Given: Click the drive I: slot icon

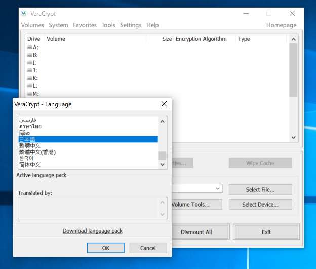Looking at the screenshot, I should [29, 63].
